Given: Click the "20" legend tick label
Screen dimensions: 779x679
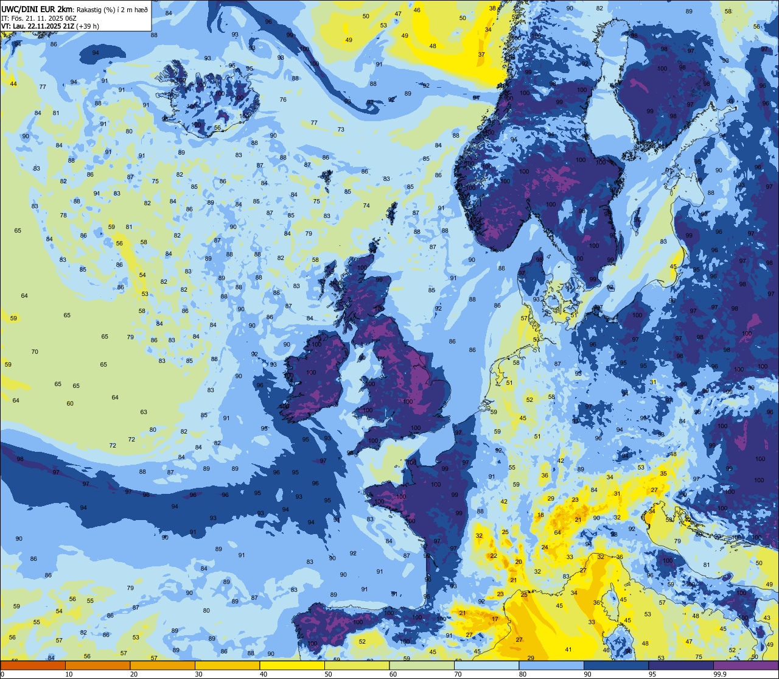Looking at the screenshot, I should click(x=134, y=674).
